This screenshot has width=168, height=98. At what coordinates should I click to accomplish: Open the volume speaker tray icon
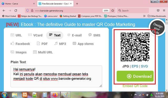(x=143, y=95)
